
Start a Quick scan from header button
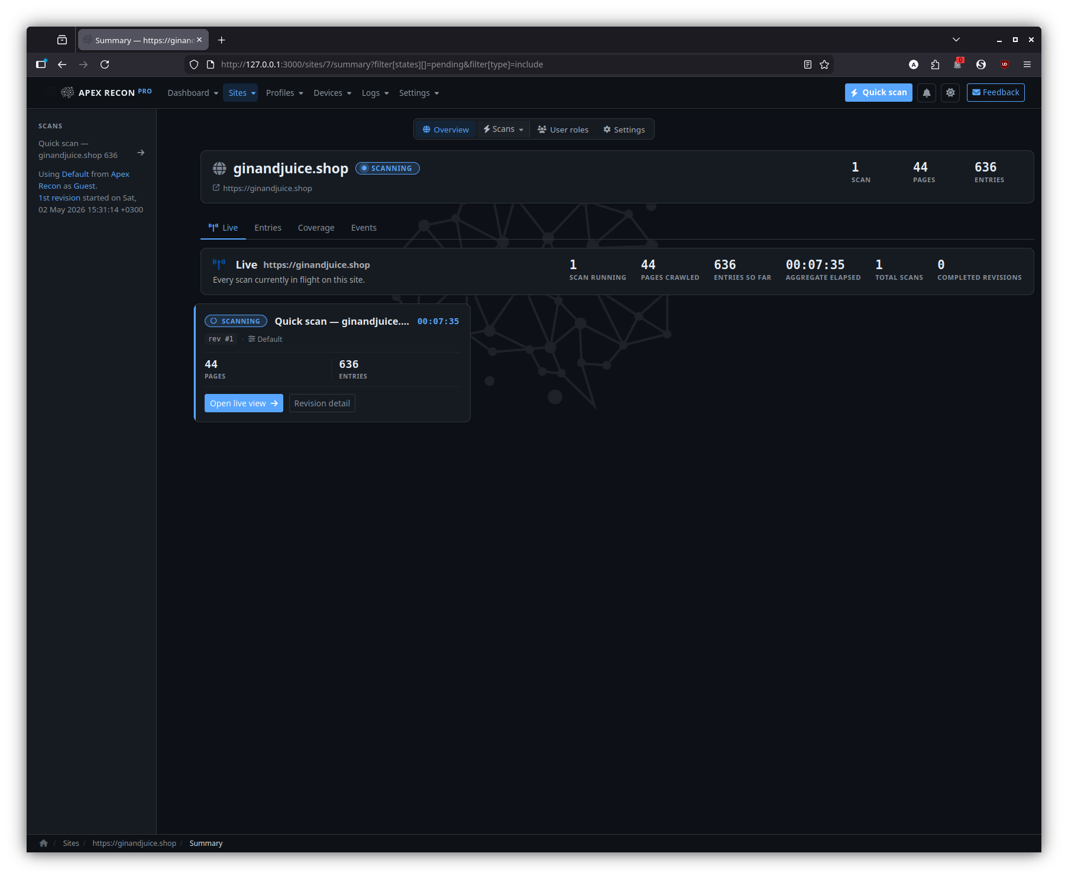pyautogui.click(x=879, y=93)
